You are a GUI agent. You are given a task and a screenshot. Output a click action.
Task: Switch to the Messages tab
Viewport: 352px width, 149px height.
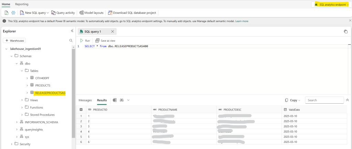click(x=85, y=100)
